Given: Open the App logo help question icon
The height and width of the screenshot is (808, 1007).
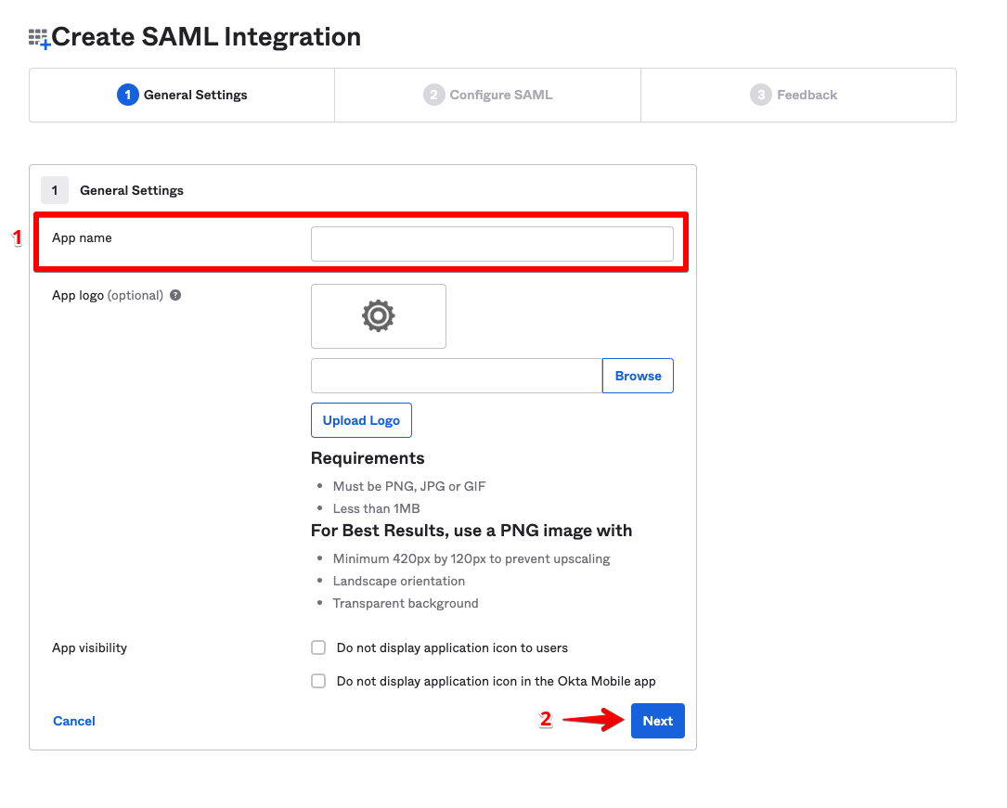Looking at the screenshot, I should [175, 295].
